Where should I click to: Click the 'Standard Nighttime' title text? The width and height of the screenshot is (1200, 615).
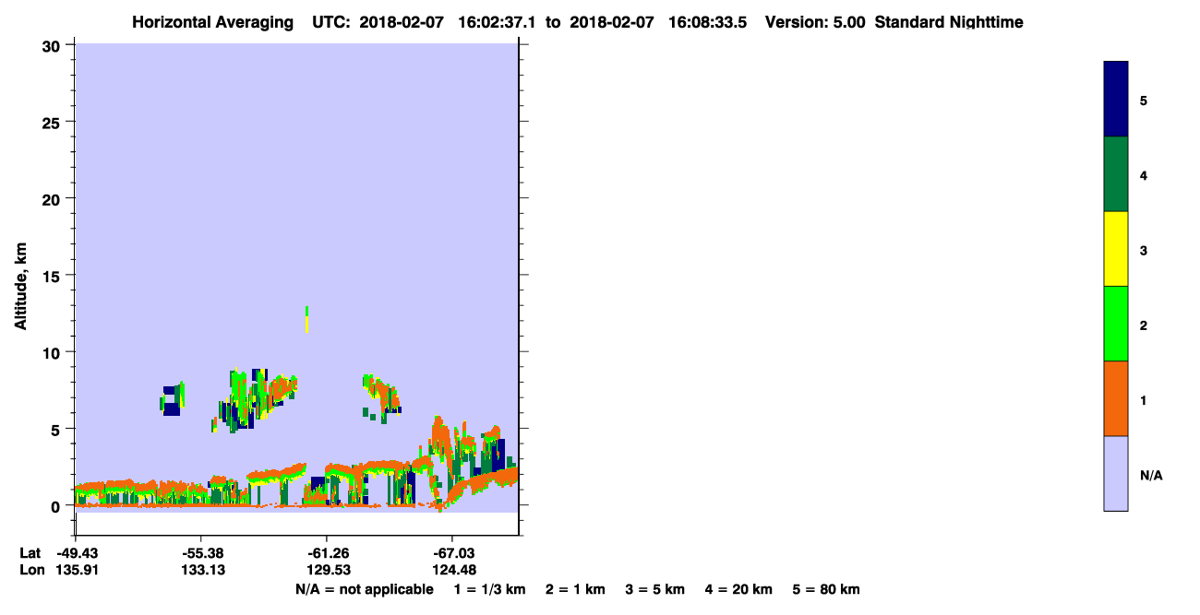point(950,22)
